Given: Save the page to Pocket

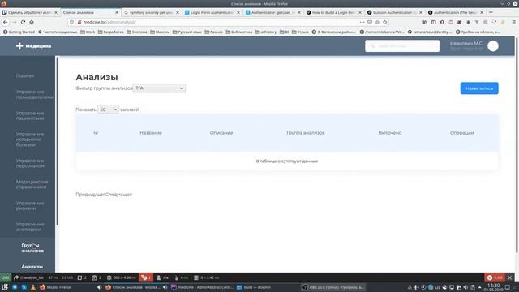Looking at the screenshot, I should [370, 22].
